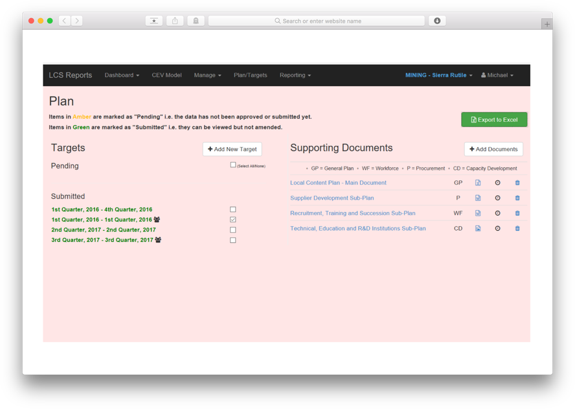The image size is (575, 409).
Task: Open Safari downloads icon
Action: point(437,21)
